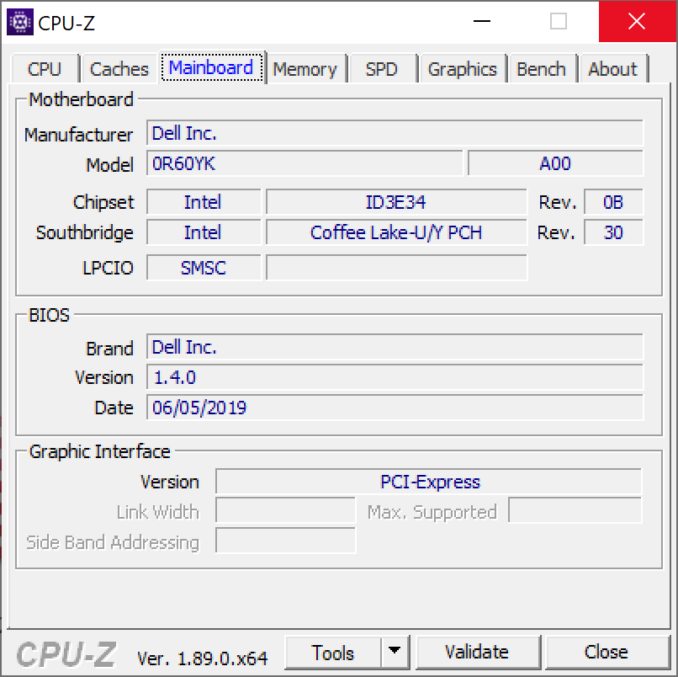Expand the Tools dropdown arrow
Screen dimensions: 678x677
[x=395, y=653]
